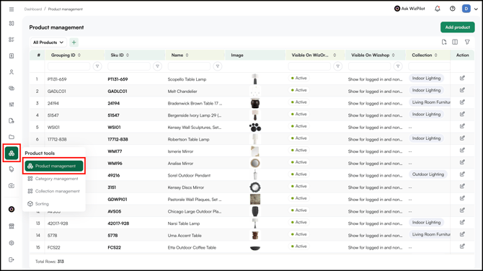Open the All Products view dropdown
Screen dimensions: 483x271
tap(48, 43)
